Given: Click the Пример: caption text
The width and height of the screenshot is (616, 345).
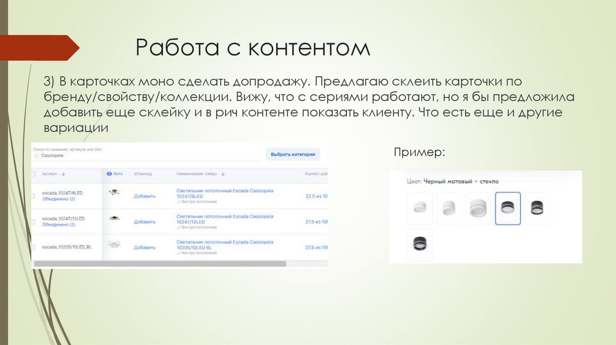Looking at the screenshot, I should click(x=419, y=152).
